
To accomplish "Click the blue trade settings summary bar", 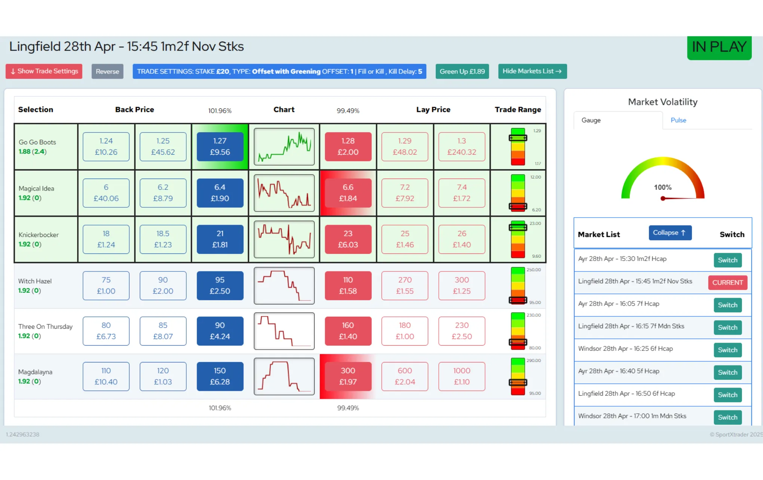I will pos(279,71).
